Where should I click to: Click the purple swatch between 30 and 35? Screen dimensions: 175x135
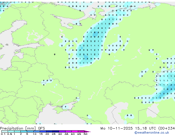pos(62,131)
